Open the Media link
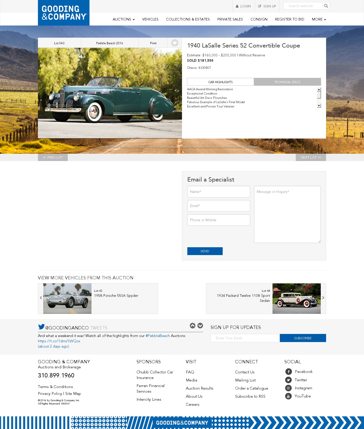Screen dimensions: 364x429 (191, 380)
